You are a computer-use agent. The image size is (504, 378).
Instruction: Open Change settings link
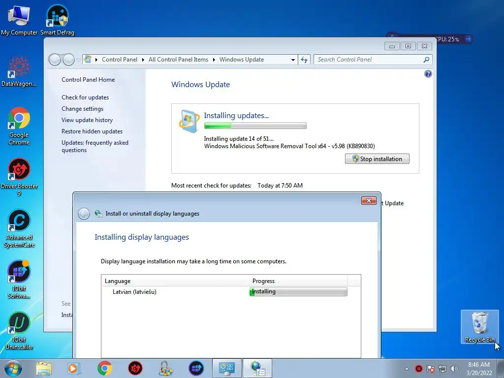[82, 109]
